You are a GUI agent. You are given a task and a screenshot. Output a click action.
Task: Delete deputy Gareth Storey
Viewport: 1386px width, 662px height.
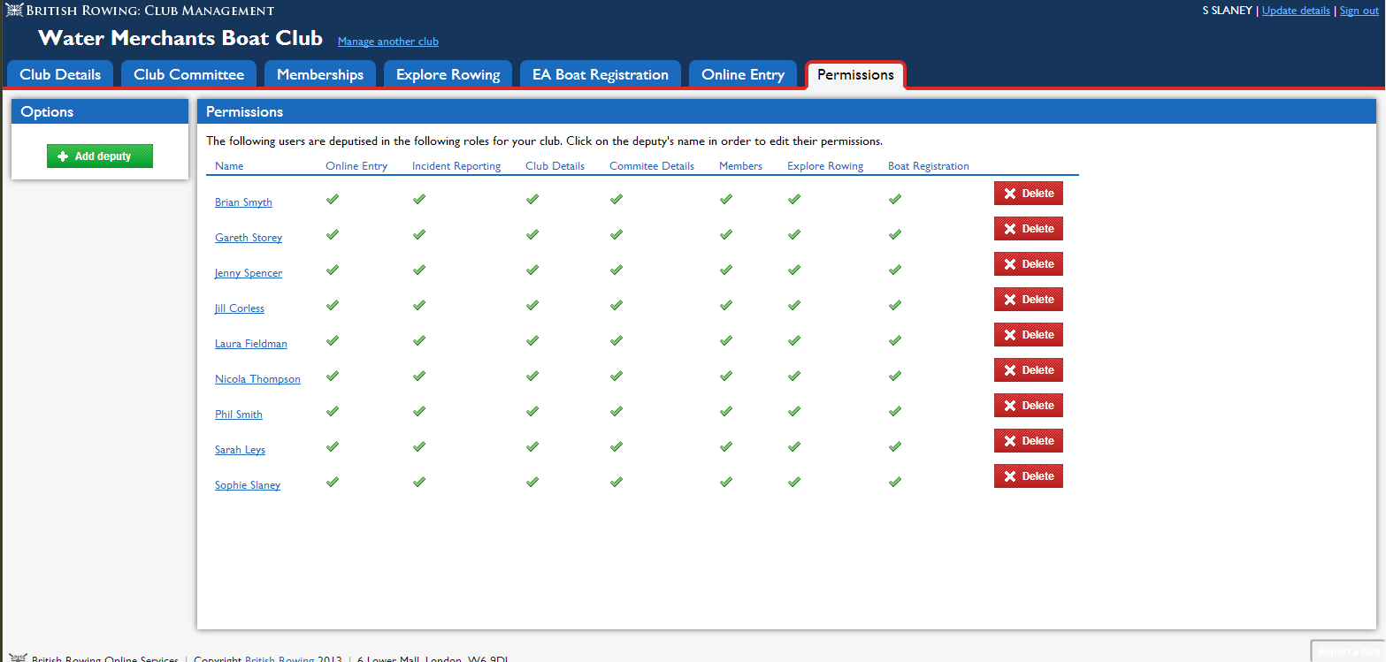tap(1028, 229)
